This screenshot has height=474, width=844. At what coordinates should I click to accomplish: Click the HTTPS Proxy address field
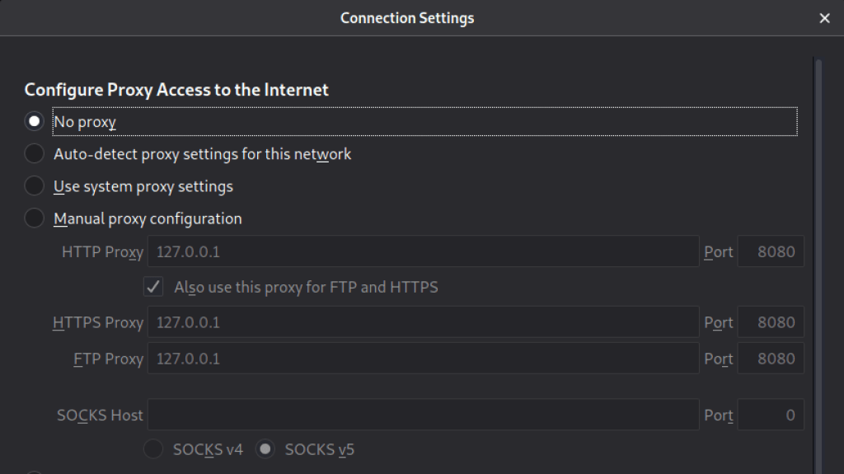423,322
